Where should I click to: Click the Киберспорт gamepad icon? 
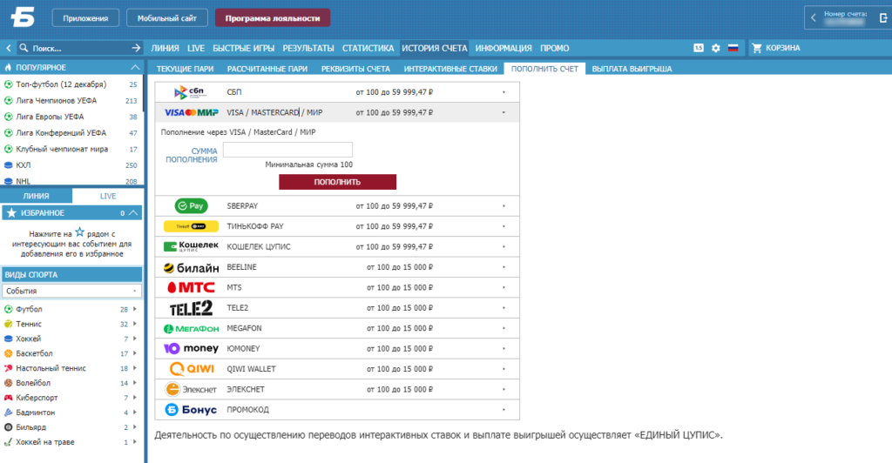click(9, 398)
